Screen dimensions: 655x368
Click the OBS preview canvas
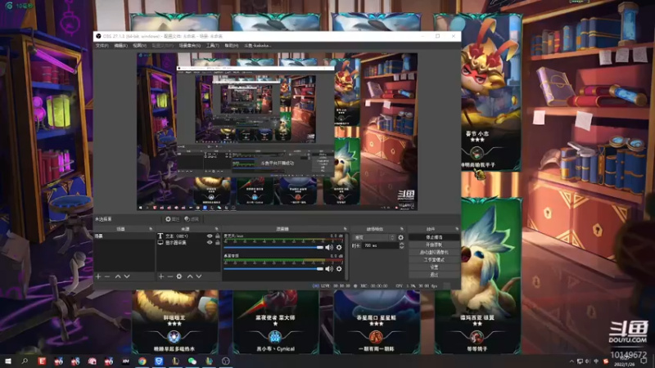click(x=277, y=132)
